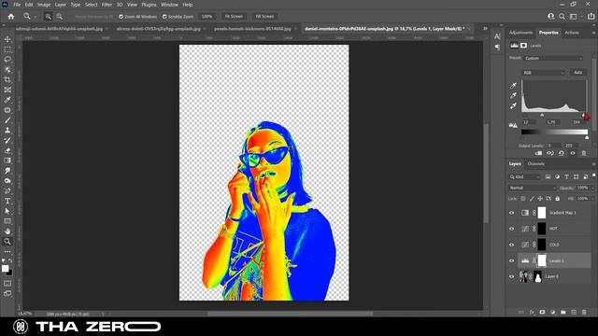
Task: Select the Crop tool
Action: pyautogui.click(x=7, y=79)
